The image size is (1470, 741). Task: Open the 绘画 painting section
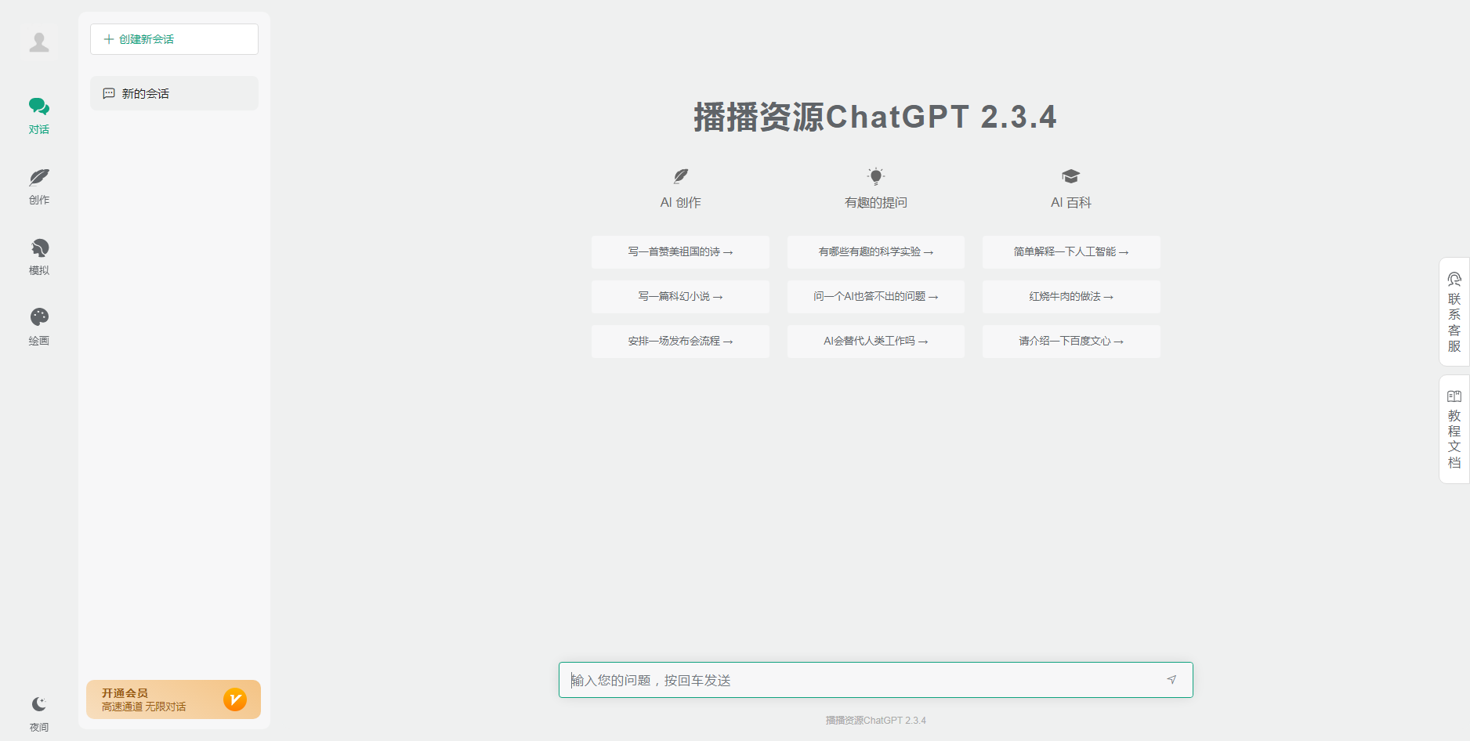(x=39, y=327)
